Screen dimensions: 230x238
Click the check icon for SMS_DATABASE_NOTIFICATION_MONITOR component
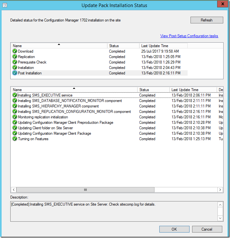tap(14, 101)
